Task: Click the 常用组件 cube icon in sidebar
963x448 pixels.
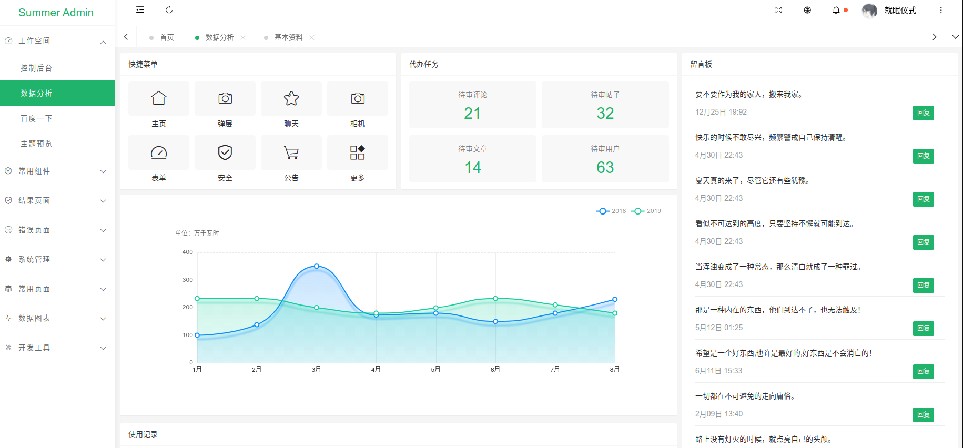Action: pyautogui.click(x=8, y=171)
